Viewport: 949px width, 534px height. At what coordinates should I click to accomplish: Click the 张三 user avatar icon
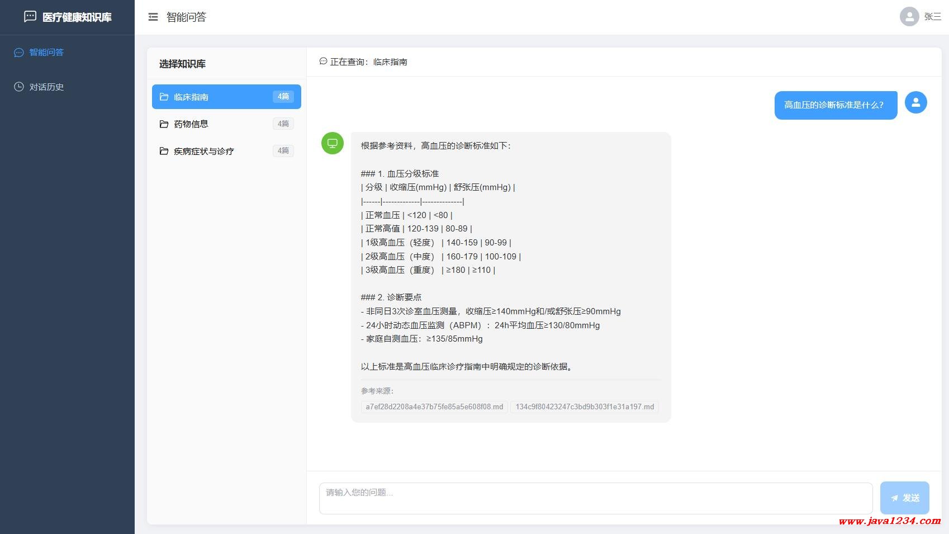coord(909,17)
